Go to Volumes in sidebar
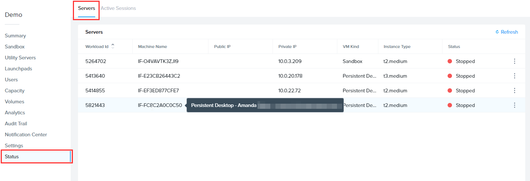Image resolution: width=530 pixels, height=181 pixels. (14, 101)
